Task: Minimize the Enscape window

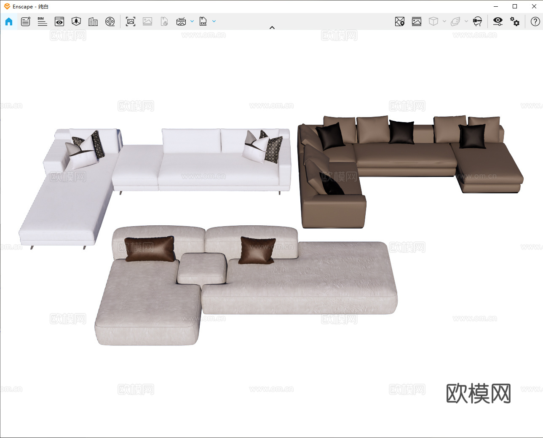Action: (x=496, y=6)
